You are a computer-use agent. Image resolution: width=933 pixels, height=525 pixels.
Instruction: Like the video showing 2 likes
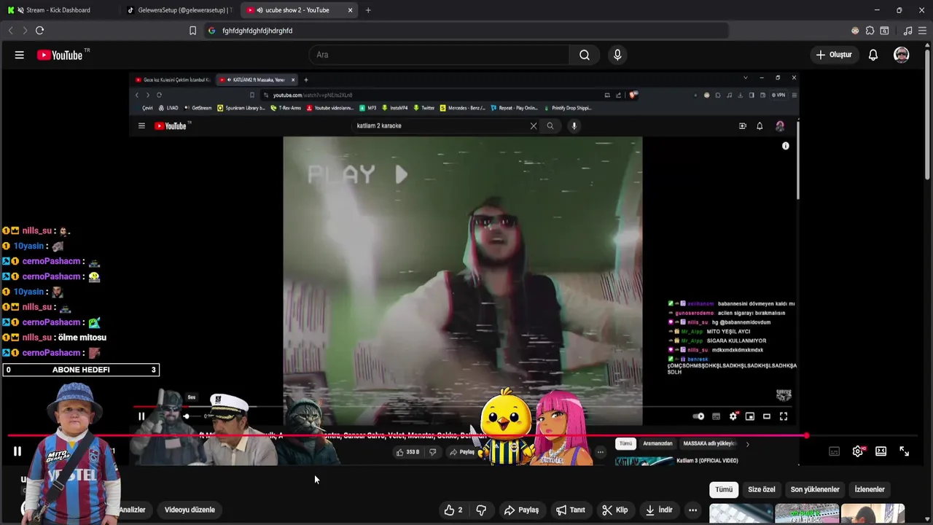coord(453,510)
